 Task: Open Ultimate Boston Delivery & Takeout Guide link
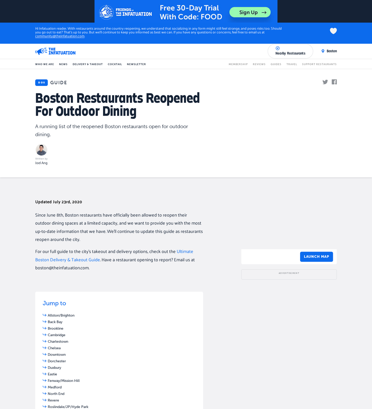click(x=114, y=255)
